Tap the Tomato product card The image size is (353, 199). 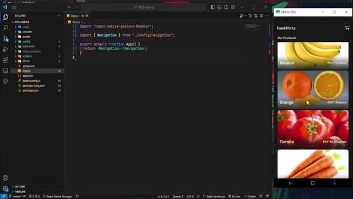pyautogui.click(x=313, y=129)
